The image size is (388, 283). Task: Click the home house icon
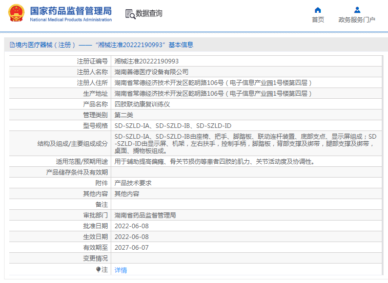(x=318, y=10)
